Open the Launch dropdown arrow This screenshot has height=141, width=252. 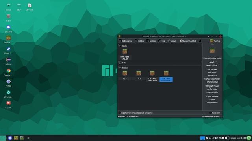pos(216,62)
